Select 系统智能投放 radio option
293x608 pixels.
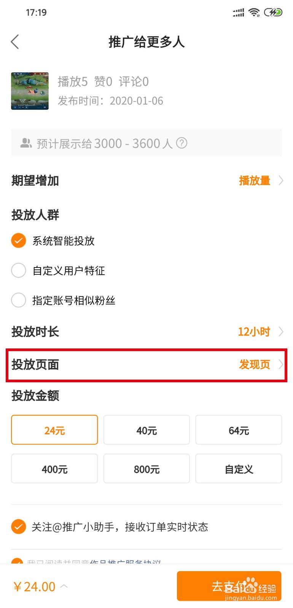[19, 241]
